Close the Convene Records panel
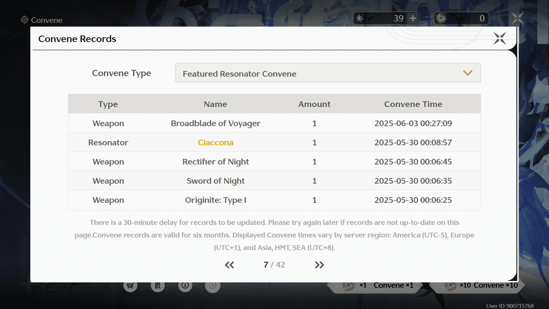The height and width of the screenshot is (309, 549). coord(499,39)
